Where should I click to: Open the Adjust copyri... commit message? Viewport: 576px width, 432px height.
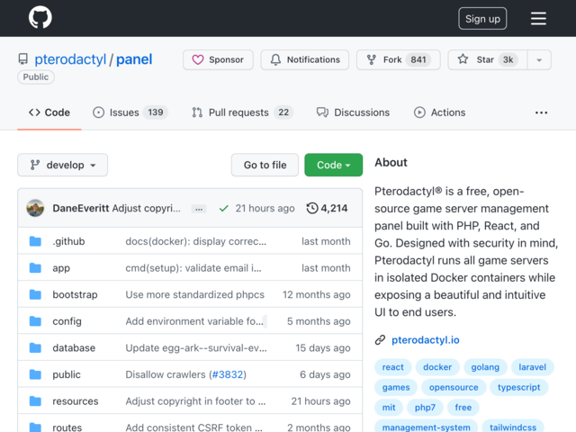click(x=146, y=208)
